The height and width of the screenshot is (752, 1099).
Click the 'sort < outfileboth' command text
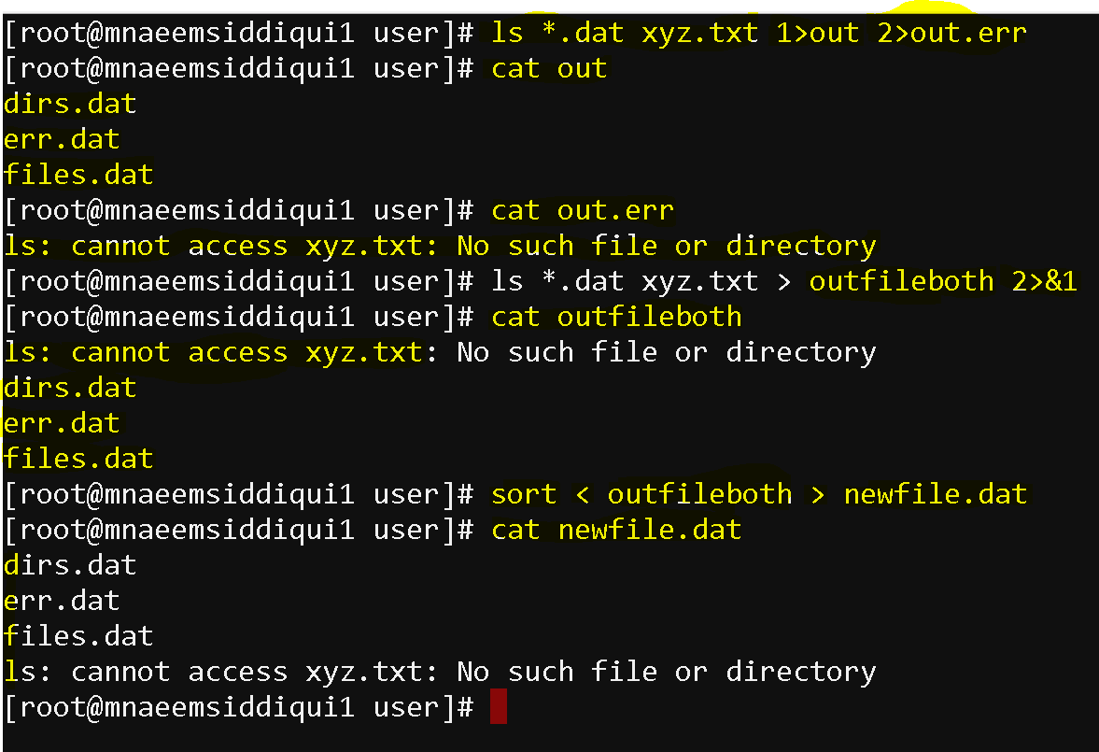(641, 494)
